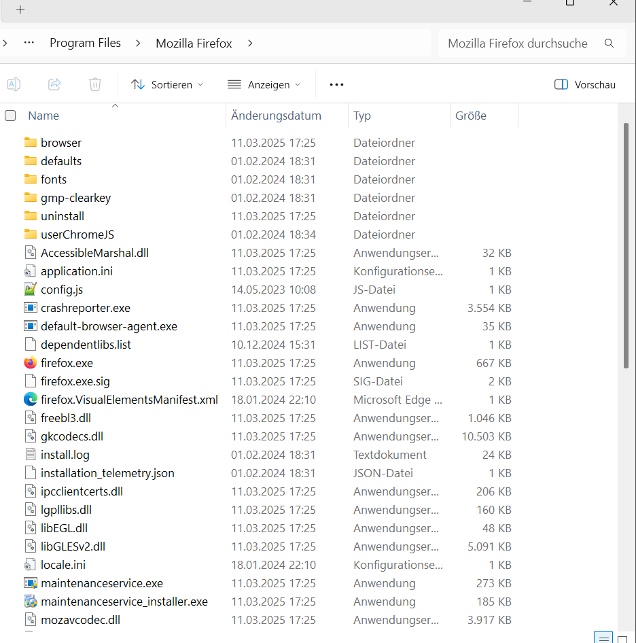Click the install.log text document icon
This screenshot has width=636, height=643.
point(31,454)
